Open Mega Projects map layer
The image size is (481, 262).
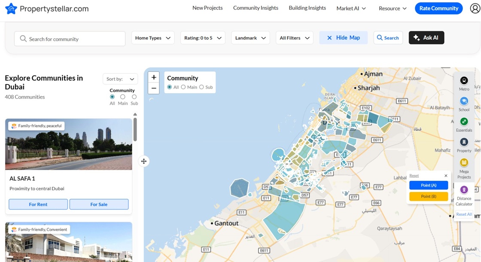coord(464,163)
